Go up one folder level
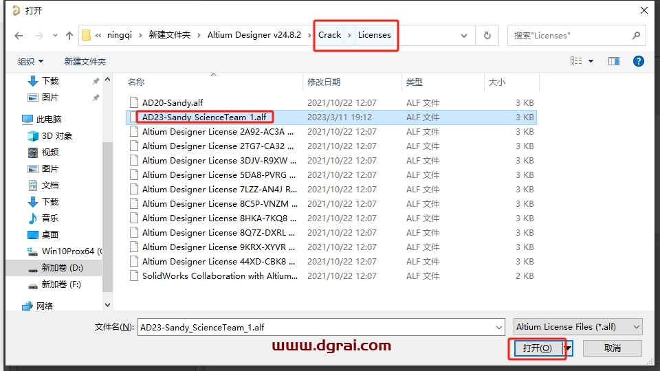The height and width of the screenshot is (371, 660). click(69, 36)
